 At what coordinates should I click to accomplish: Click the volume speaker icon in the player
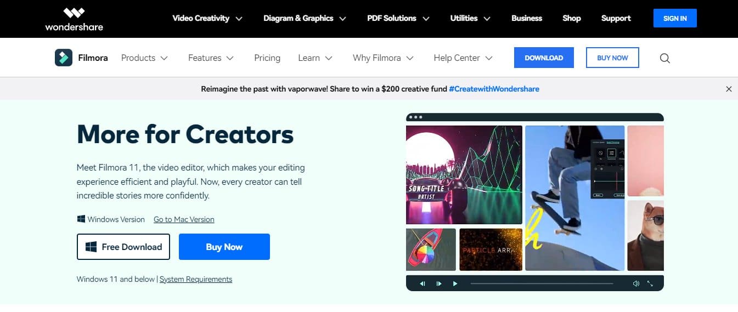[x=636, y=283]
